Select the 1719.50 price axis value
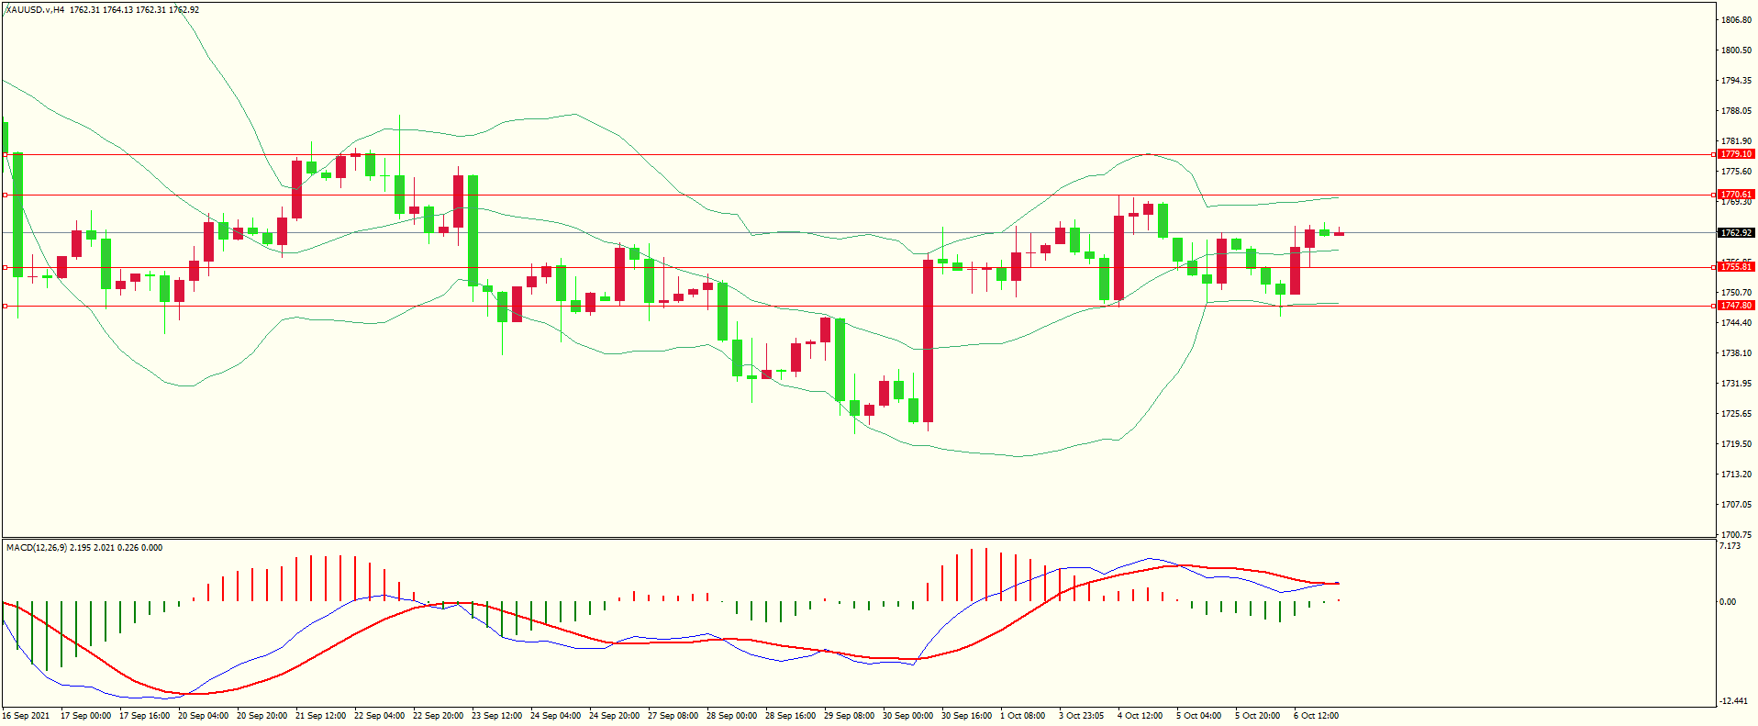 [x=1736, y=444]
